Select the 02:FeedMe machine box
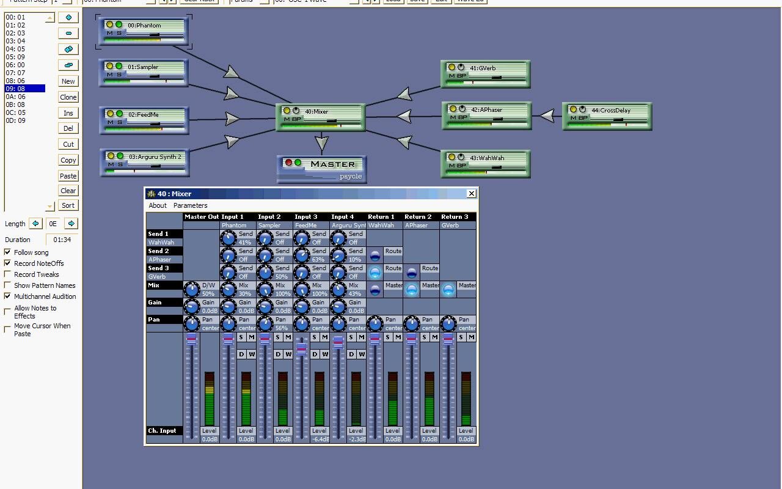 [144, 120]
